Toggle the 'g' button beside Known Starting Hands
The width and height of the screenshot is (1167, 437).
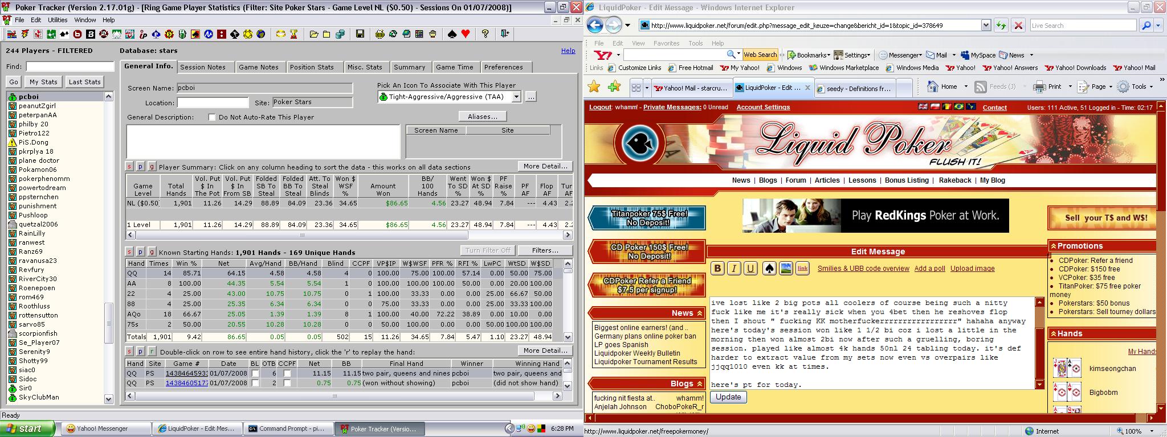coord(152,252)
